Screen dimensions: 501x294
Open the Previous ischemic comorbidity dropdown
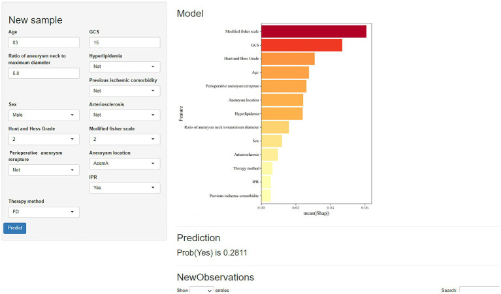pos(125,91)
